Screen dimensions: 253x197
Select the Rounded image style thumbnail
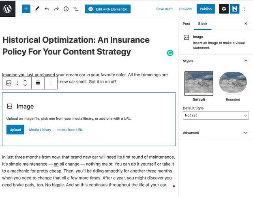point(233,83)
